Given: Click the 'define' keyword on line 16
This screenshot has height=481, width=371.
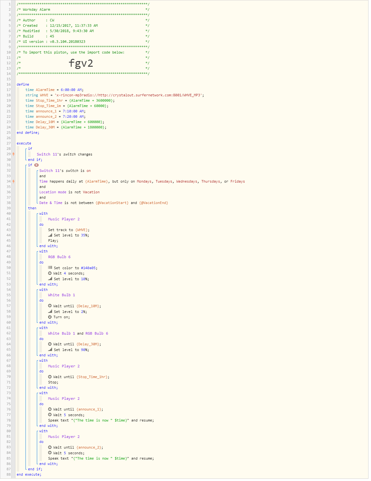Looking at the screenshot, I should 23,84.
